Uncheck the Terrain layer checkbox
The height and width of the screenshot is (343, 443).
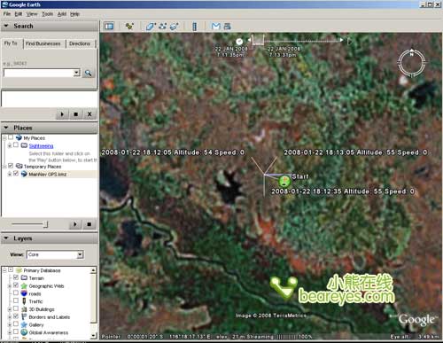16,277
